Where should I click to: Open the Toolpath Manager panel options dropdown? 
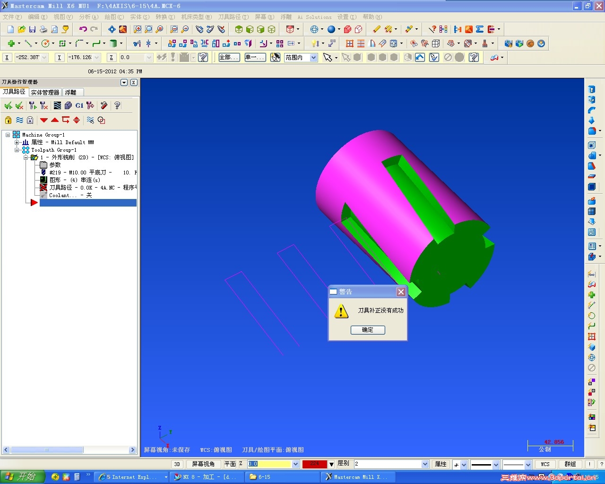tap(124, 82)
